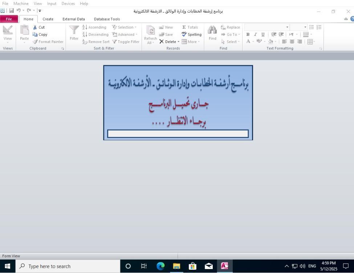Click the Copy icon
This screenshot has width=354, height=273.
(x=35, y=35)
